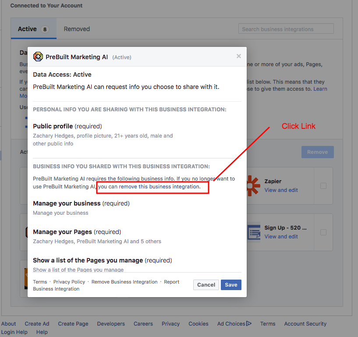This screenshot has height=337, width=358.
Task: Click 'Show a list of the Pages you manage (required)'
Action: (x=102, y=260)
